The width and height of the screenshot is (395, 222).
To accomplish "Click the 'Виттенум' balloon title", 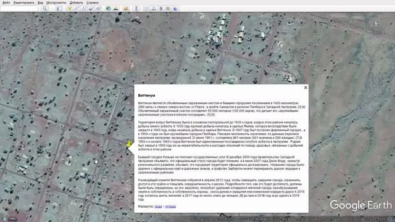I will click(147, 96).
